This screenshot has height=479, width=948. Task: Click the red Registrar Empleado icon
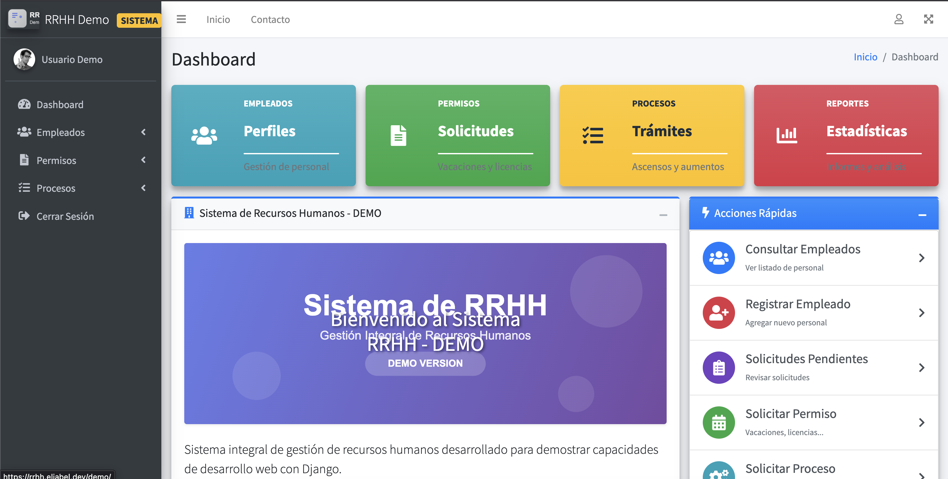(718, 312)
